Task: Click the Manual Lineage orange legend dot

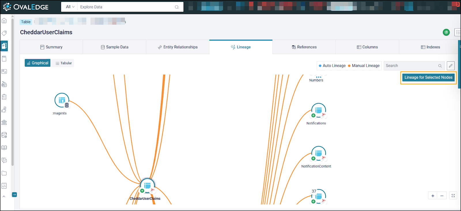Action: click(x=349, y=66)
